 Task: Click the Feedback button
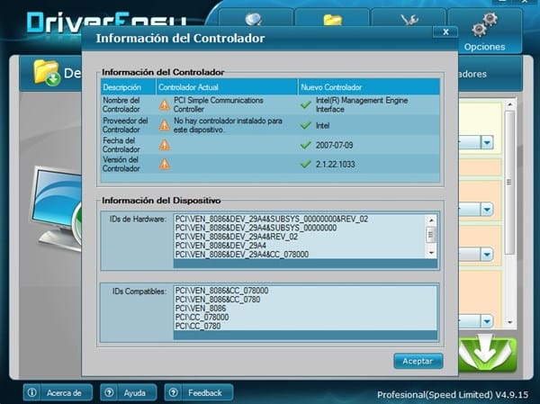[x=198, y=392]
